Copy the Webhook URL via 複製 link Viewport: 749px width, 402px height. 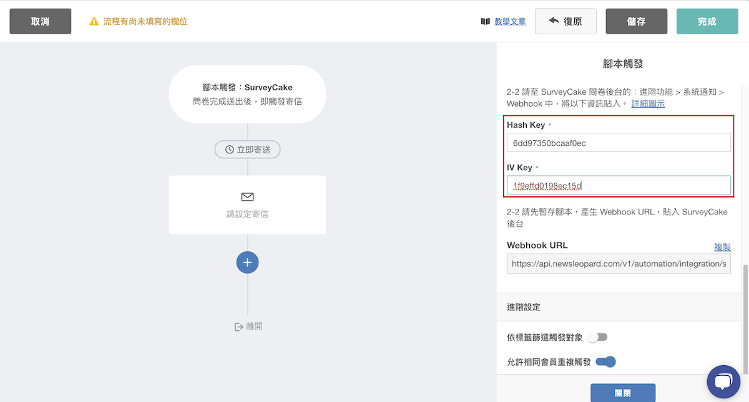tap(722, 247)
